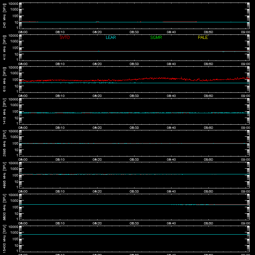
Task: Click 08:00 below the 245 MHz plot
Action: pyautogui.click(x=23, y=32)
